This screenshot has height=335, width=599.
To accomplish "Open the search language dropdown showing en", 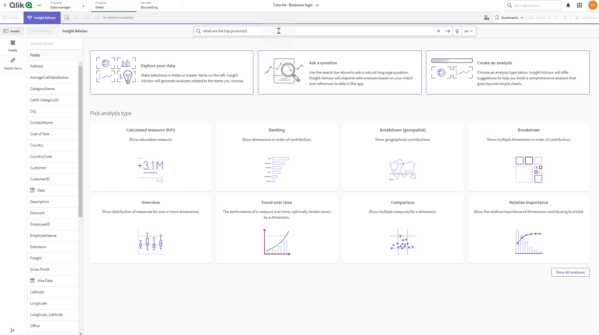I will click(x=468, y=31).
